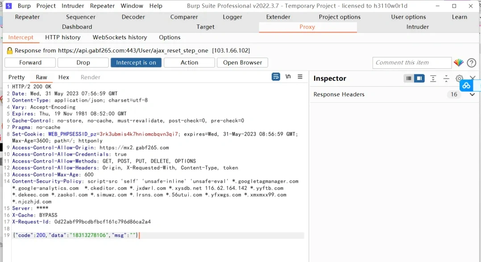This screenshot has height=262, width=481.
Task: Switch Inspector to the stacked layout icon
Action: pos(409,78)
